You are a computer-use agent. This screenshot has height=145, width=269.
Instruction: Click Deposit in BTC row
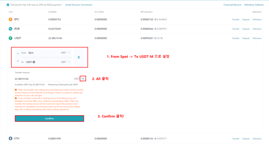click(x=246, y=19)
